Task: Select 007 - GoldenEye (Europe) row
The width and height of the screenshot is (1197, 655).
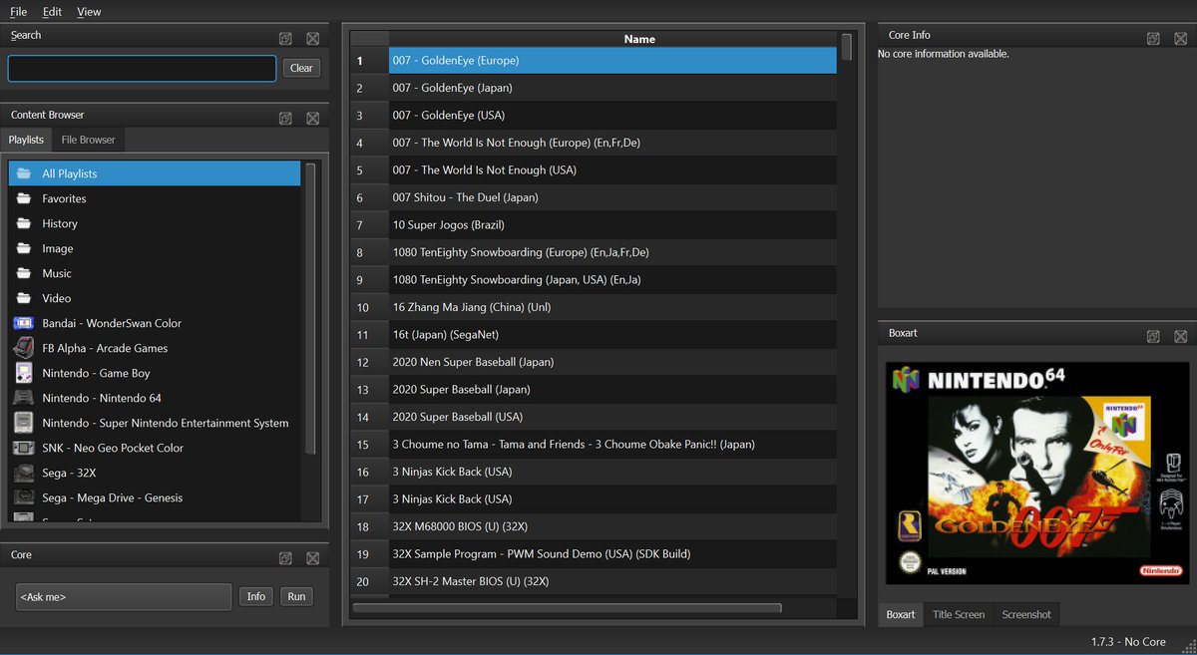Action: (x=612, y=60)
